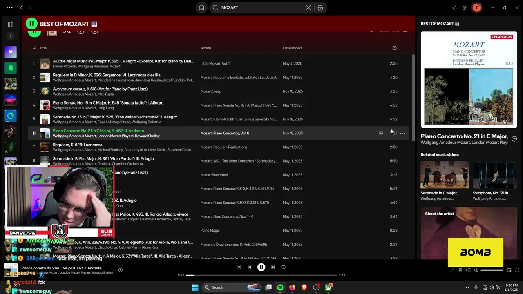Sort tracks by Title column

43,48
